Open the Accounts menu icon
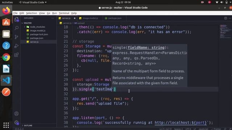The height and width of the screenshot is (130, 232). [x=16, y=113]
